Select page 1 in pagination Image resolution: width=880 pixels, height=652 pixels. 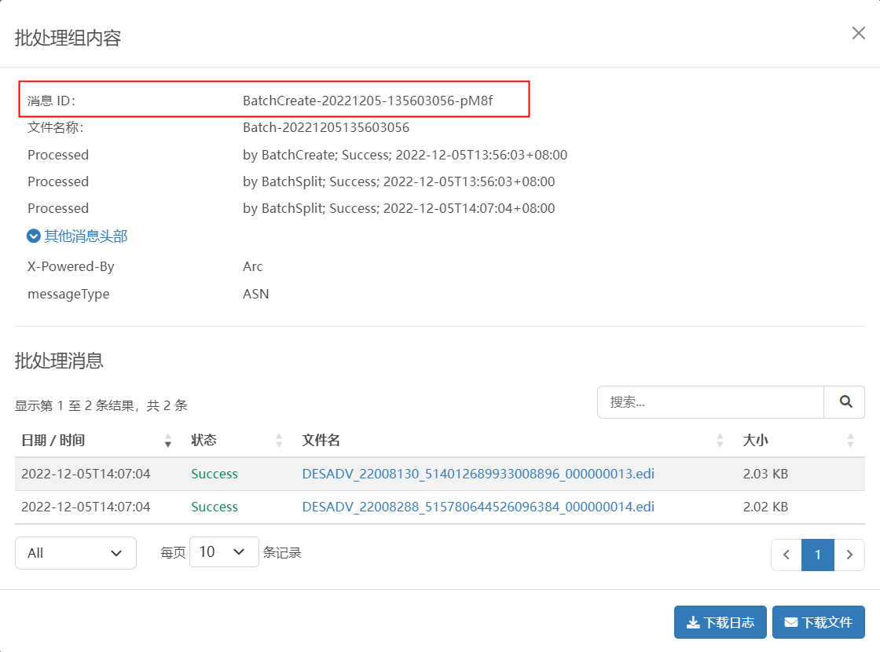pos(818,555)
